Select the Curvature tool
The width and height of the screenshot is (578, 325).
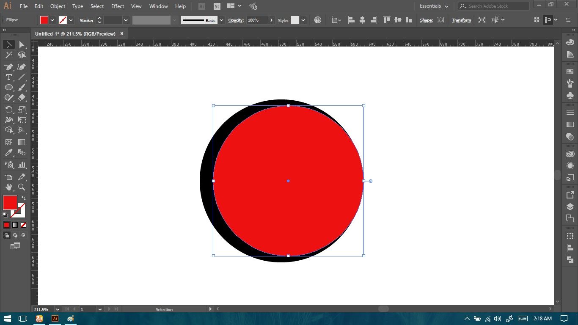click(x=22, y=67)
